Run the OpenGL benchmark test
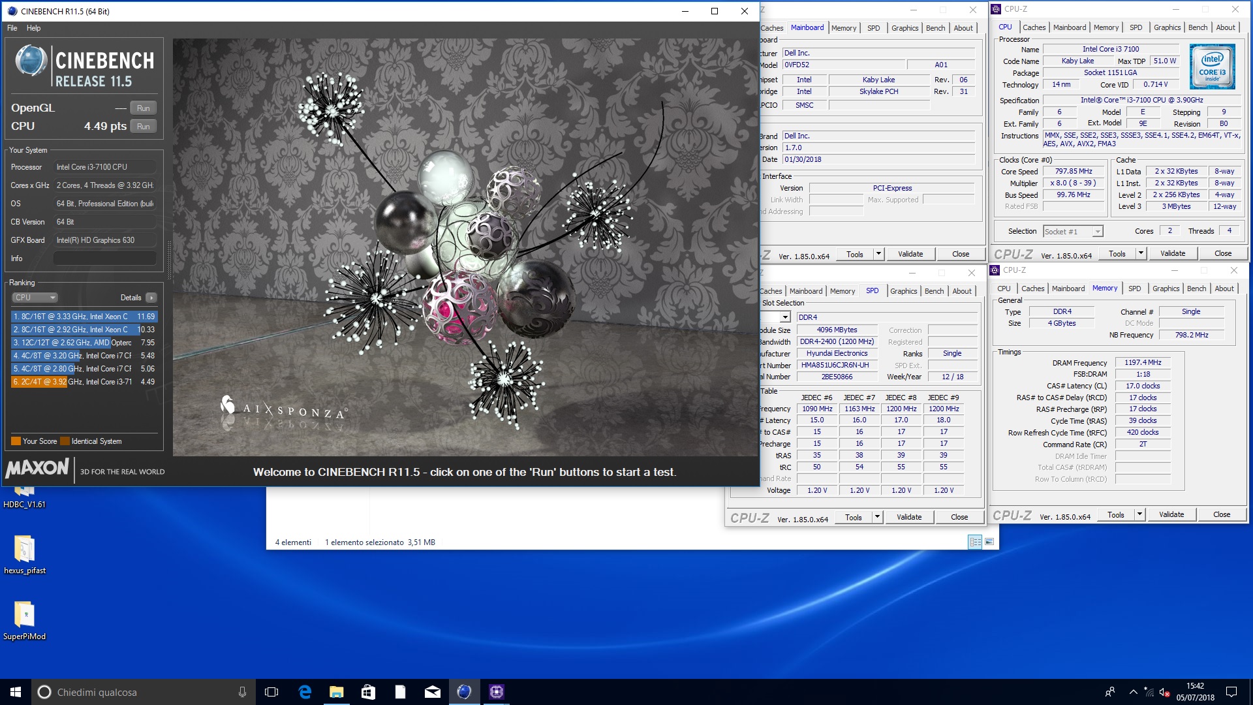 pos(143,108)
